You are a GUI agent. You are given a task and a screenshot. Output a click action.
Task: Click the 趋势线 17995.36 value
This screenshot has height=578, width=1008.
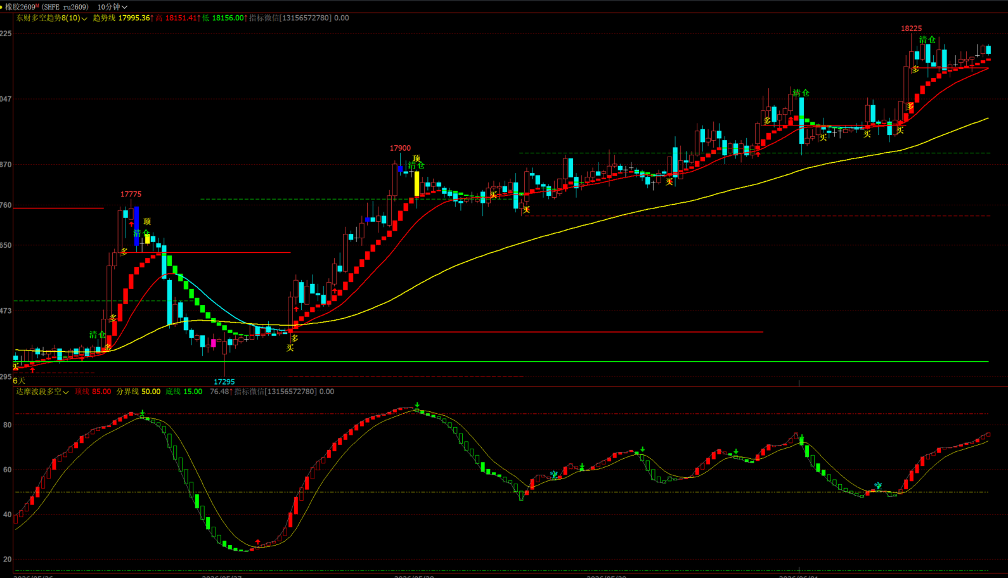(x=122, y=18)
